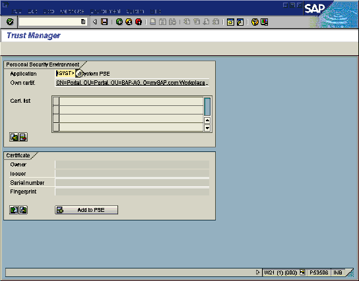Click the green Back icon

pos(119,22)
